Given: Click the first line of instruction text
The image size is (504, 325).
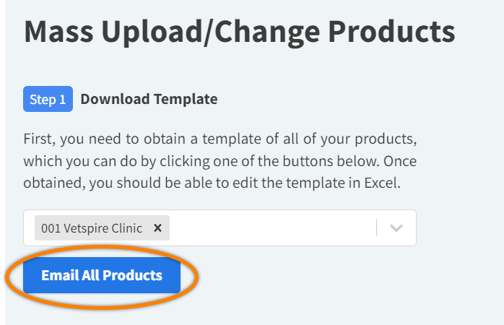Looking at the screenshot, I should pos(220,137).
